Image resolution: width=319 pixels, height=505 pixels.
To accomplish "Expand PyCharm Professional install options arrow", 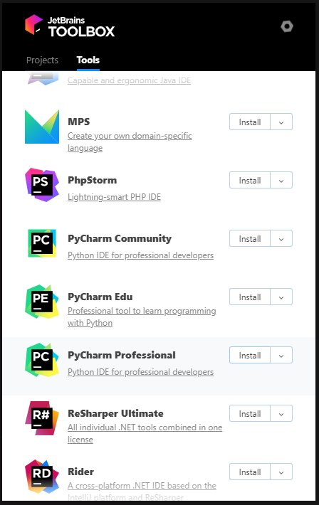I will 281,355.
